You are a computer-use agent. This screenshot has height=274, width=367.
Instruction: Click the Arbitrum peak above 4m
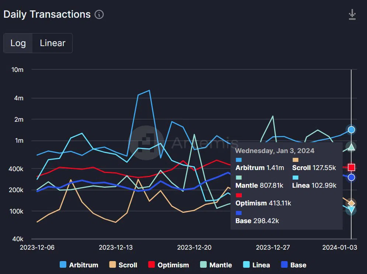tap(149, 90)
